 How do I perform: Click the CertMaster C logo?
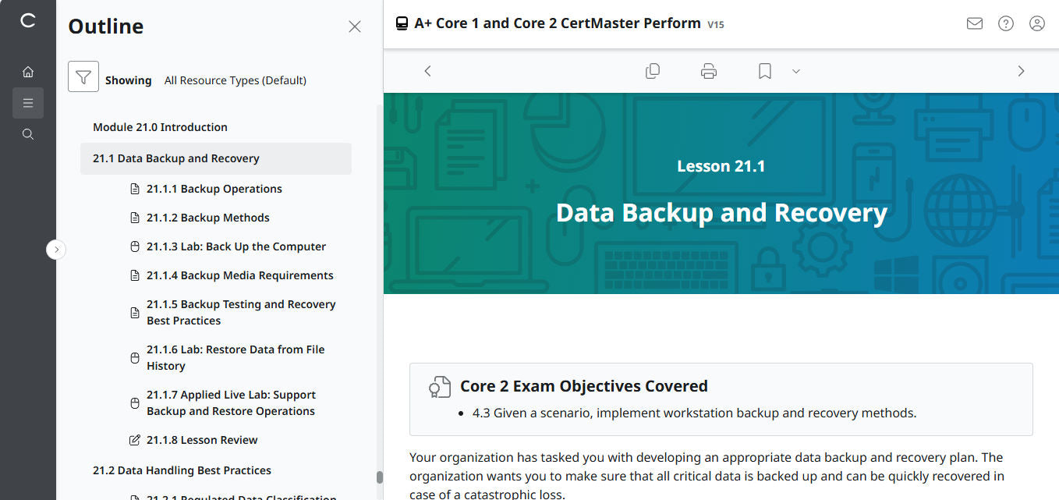[x=28, y=21]
